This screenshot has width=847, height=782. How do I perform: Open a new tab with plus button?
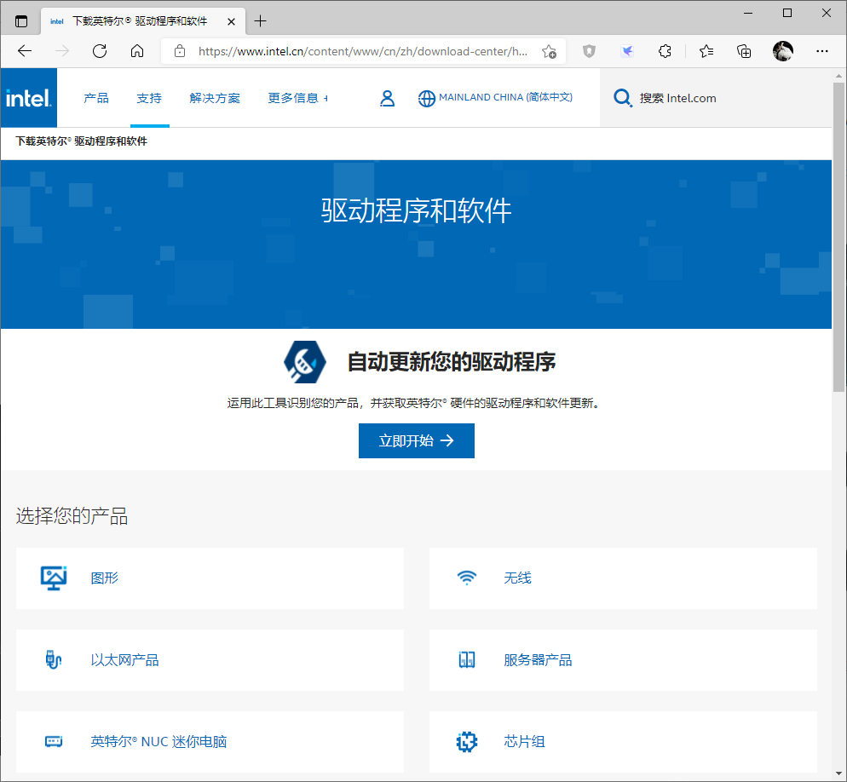pos(261,21)
